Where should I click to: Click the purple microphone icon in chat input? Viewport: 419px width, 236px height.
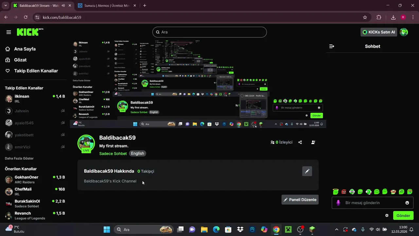click(338, 203)
